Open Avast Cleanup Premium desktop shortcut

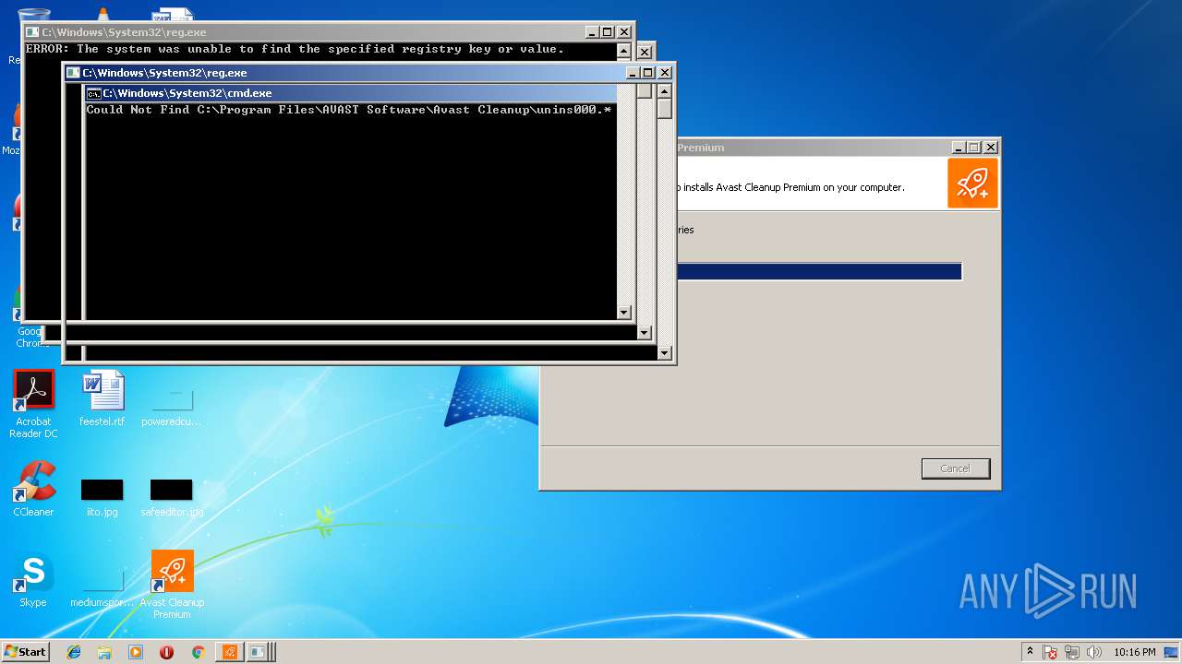coord(172,584)
